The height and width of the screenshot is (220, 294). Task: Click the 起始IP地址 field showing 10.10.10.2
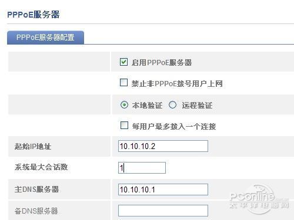[163, 146]
